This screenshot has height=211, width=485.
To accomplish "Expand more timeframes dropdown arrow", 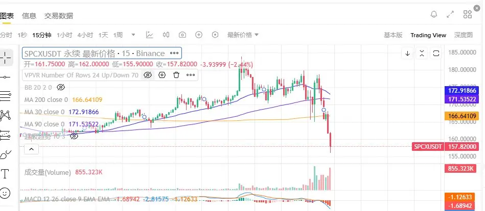I will tap(133, 35).
